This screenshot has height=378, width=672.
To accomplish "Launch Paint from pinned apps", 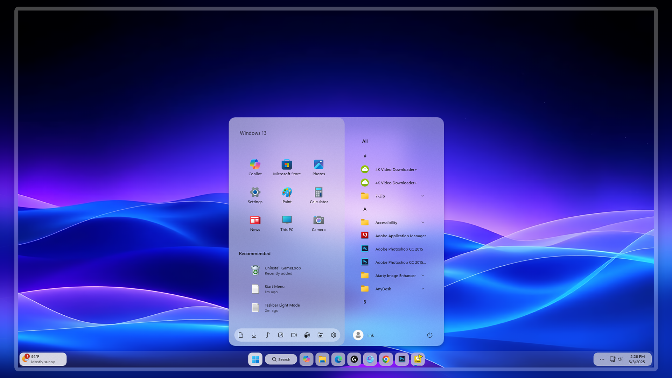I will pos(287,195).
